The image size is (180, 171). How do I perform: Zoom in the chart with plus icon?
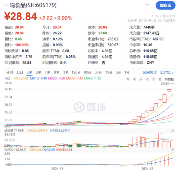(134, 79)
